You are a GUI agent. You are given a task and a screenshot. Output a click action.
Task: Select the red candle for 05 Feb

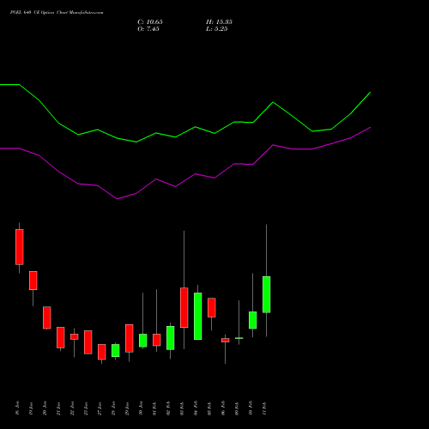[212, 307]
